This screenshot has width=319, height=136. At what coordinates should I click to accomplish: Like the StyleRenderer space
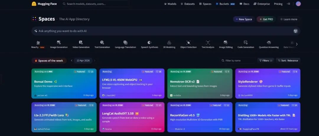tap(295, 72)
